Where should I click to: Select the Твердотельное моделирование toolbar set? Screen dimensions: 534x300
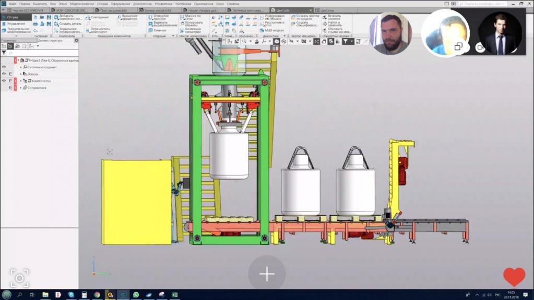click(x=16, y=31)
